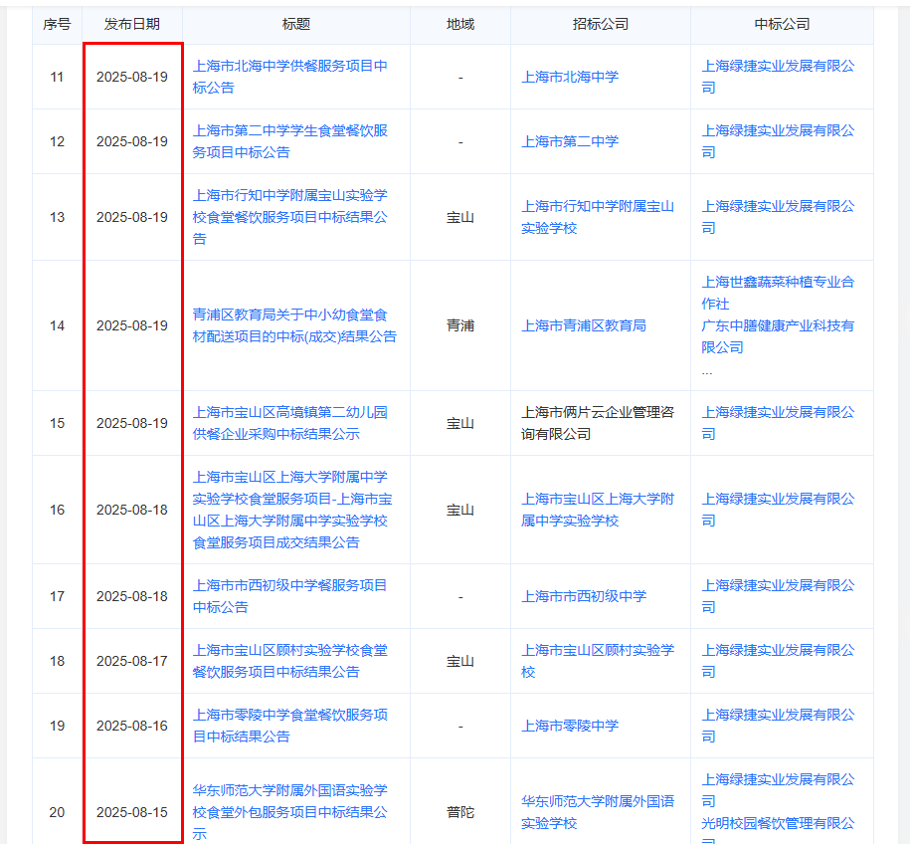Viewport: 910px width, 844px height.
Task: Click the 招标公司 column header
Action: coord(600,24)
